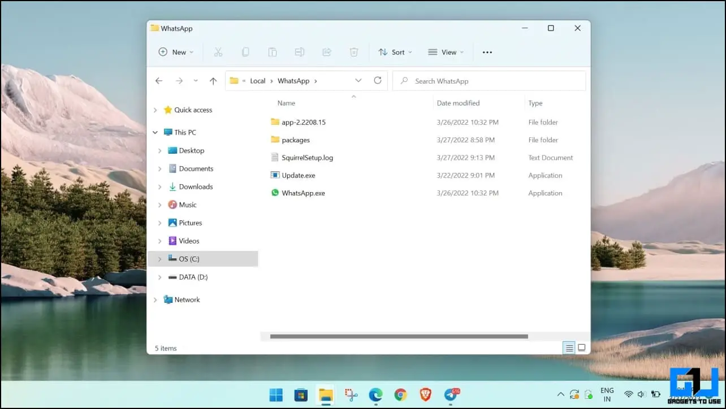Image resolution: width=726 pixels, height=409 pixels.
Task: Open Microsoft Edge from taskbar
Action: coord(375,395)
